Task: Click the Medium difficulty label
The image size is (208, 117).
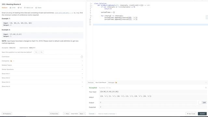Action: coord(5,8)
